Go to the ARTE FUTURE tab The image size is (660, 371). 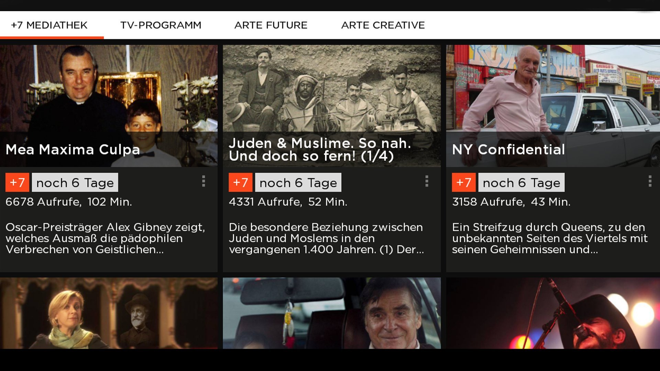[x=271, y=25]
